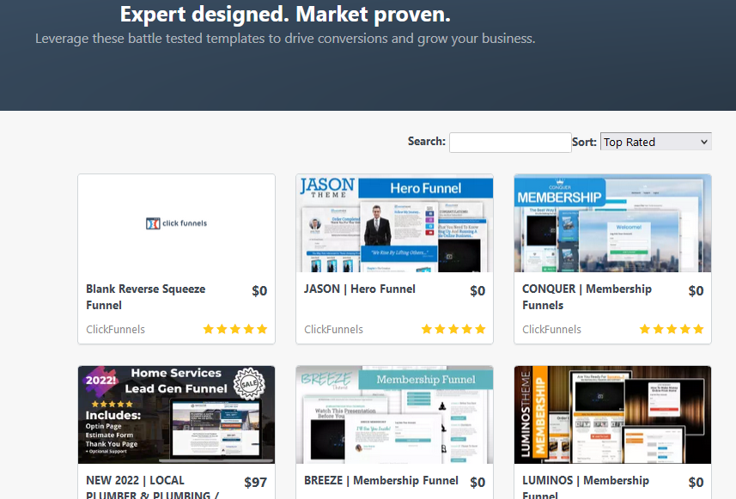The image size is (736, 499).
Task: Open the Sort dropdown showing Top Rated
Action: 656,142
